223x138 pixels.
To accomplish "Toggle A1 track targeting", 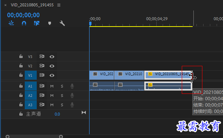I will coord(31,86).
